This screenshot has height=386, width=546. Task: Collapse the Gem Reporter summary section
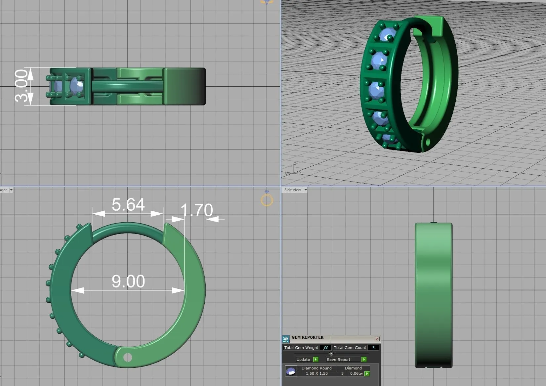(331, 354)
